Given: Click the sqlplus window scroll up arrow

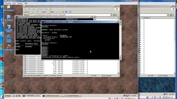Looking at the screenshot, I should pyautogui.click(x=94, y=19).
